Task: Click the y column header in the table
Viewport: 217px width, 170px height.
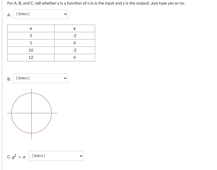Action: pos(75,28)
